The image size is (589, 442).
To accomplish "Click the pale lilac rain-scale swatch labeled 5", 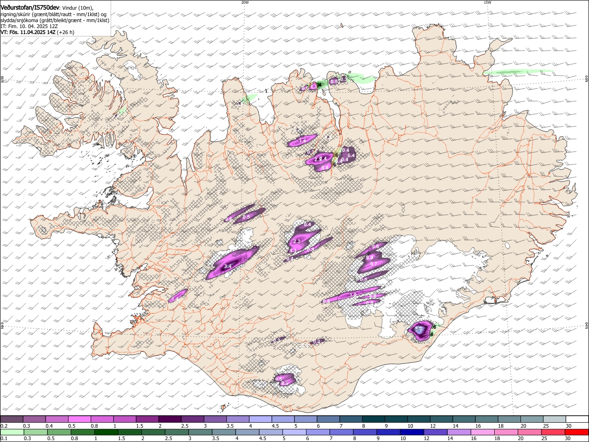I will (294, 432).
